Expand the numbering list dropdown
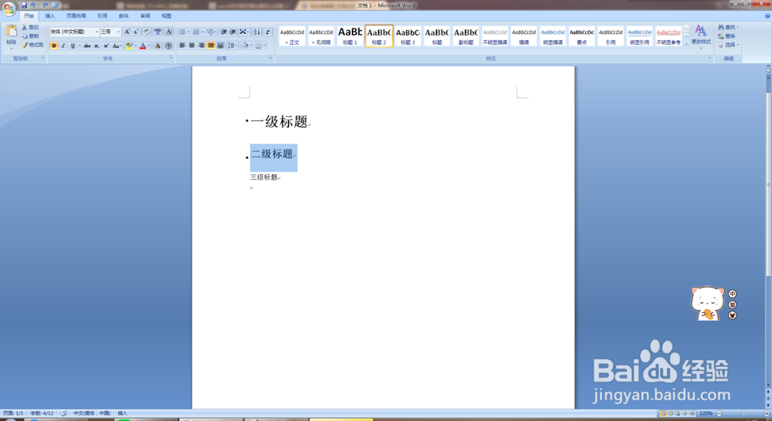This screenshot has height=421, width=772. pyautogui.click(x=202, y=32)
